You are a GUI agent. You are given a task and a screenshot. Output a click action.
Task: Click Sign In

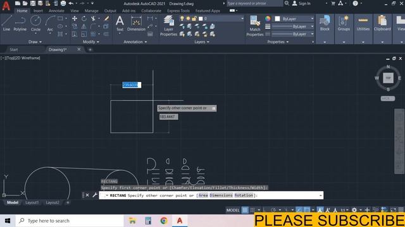tap(301, 3)
